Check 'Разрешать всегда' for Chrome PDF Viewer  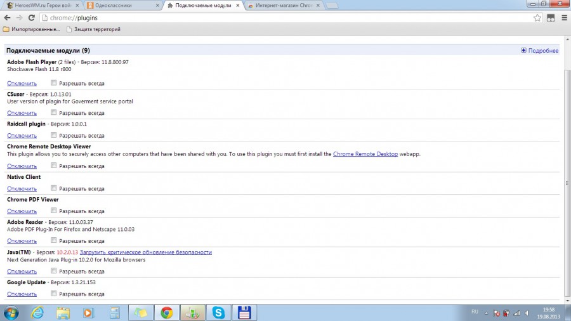click(x=54, y=211)
